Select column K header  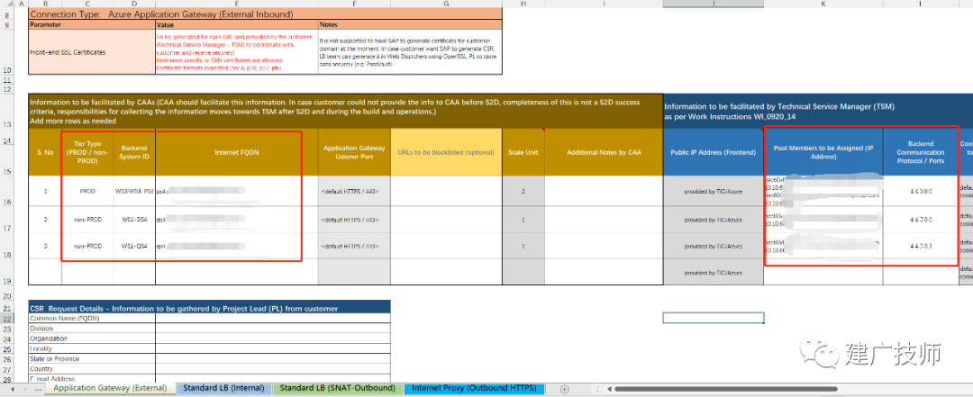click(x=823, y=4)
